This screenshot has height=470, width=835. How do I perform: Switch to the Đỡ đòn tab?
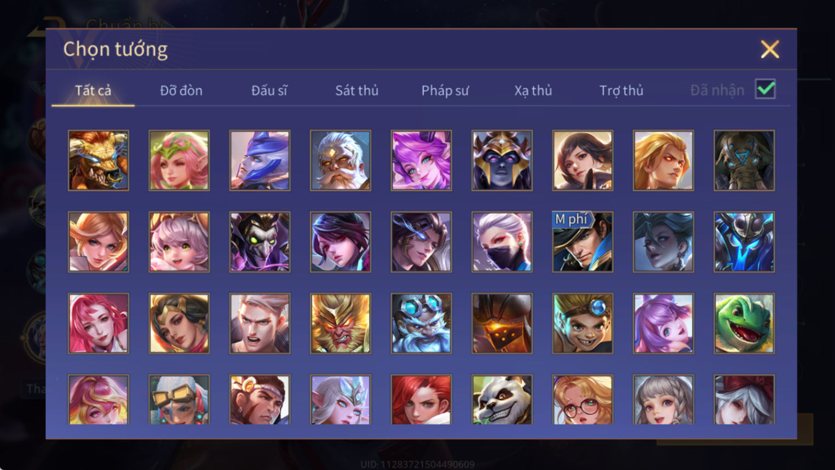point(181,90)
